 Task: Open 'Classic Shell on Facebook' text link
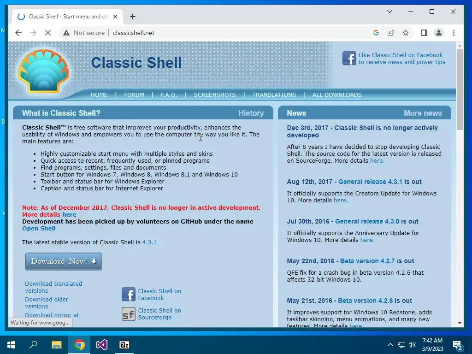[x=159, y=295]
